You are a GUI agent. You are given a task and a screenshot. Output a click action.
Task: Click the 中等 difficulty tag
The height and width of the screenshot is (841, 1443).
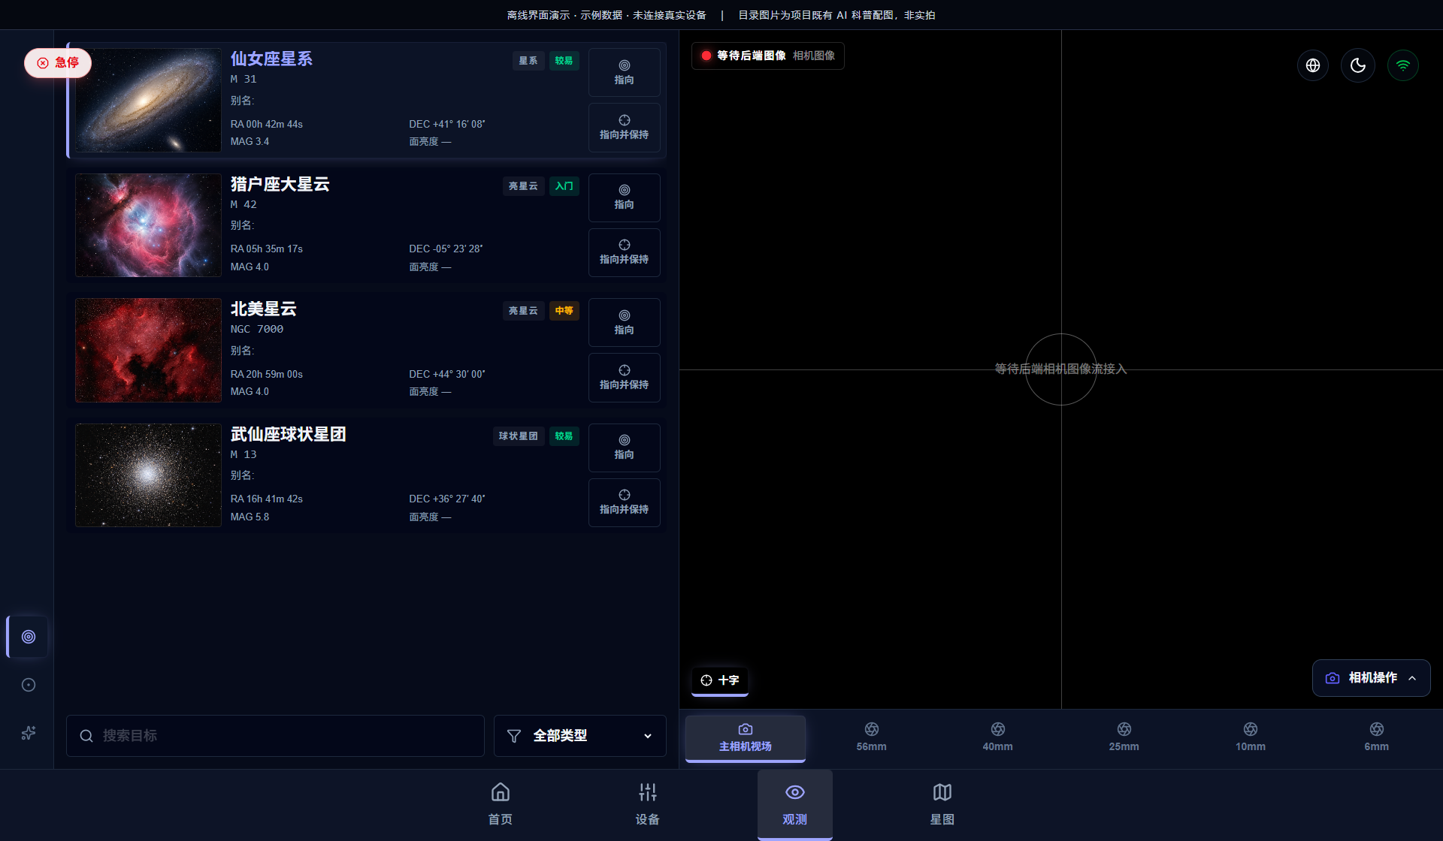coord(564,311)
